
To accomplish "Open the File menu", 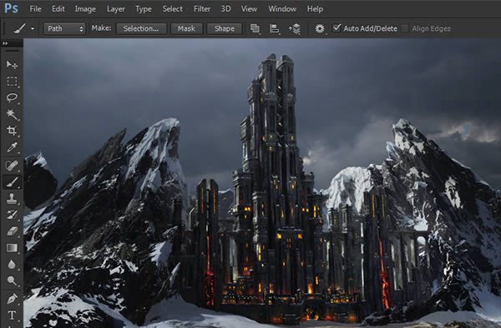I will tap(35, 9).
